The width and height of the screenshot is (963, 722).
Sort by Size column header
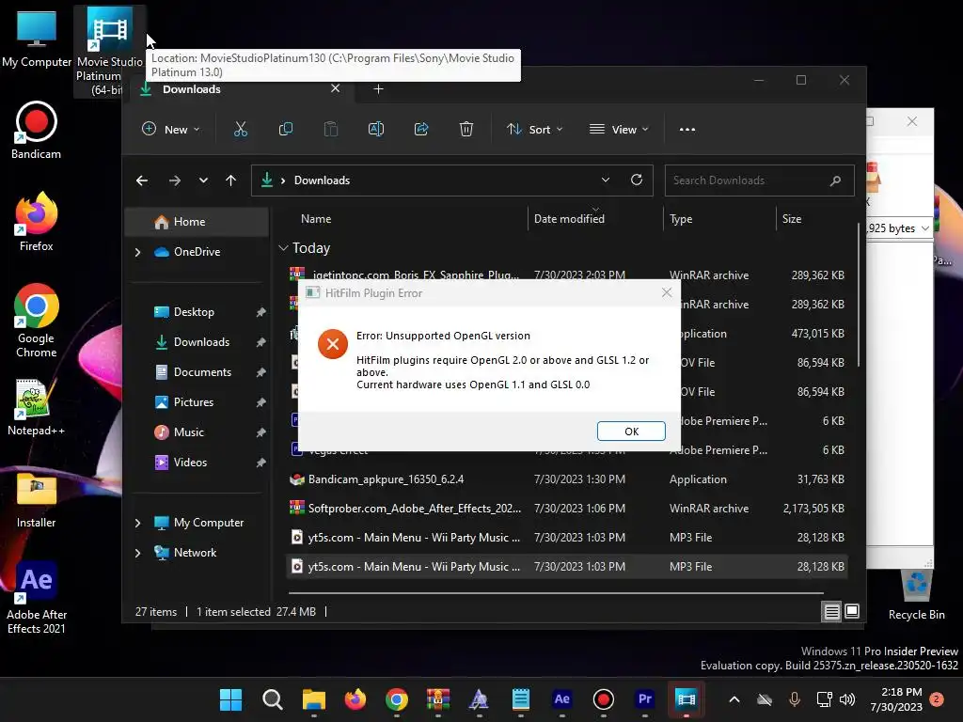[x=814, y=218]
